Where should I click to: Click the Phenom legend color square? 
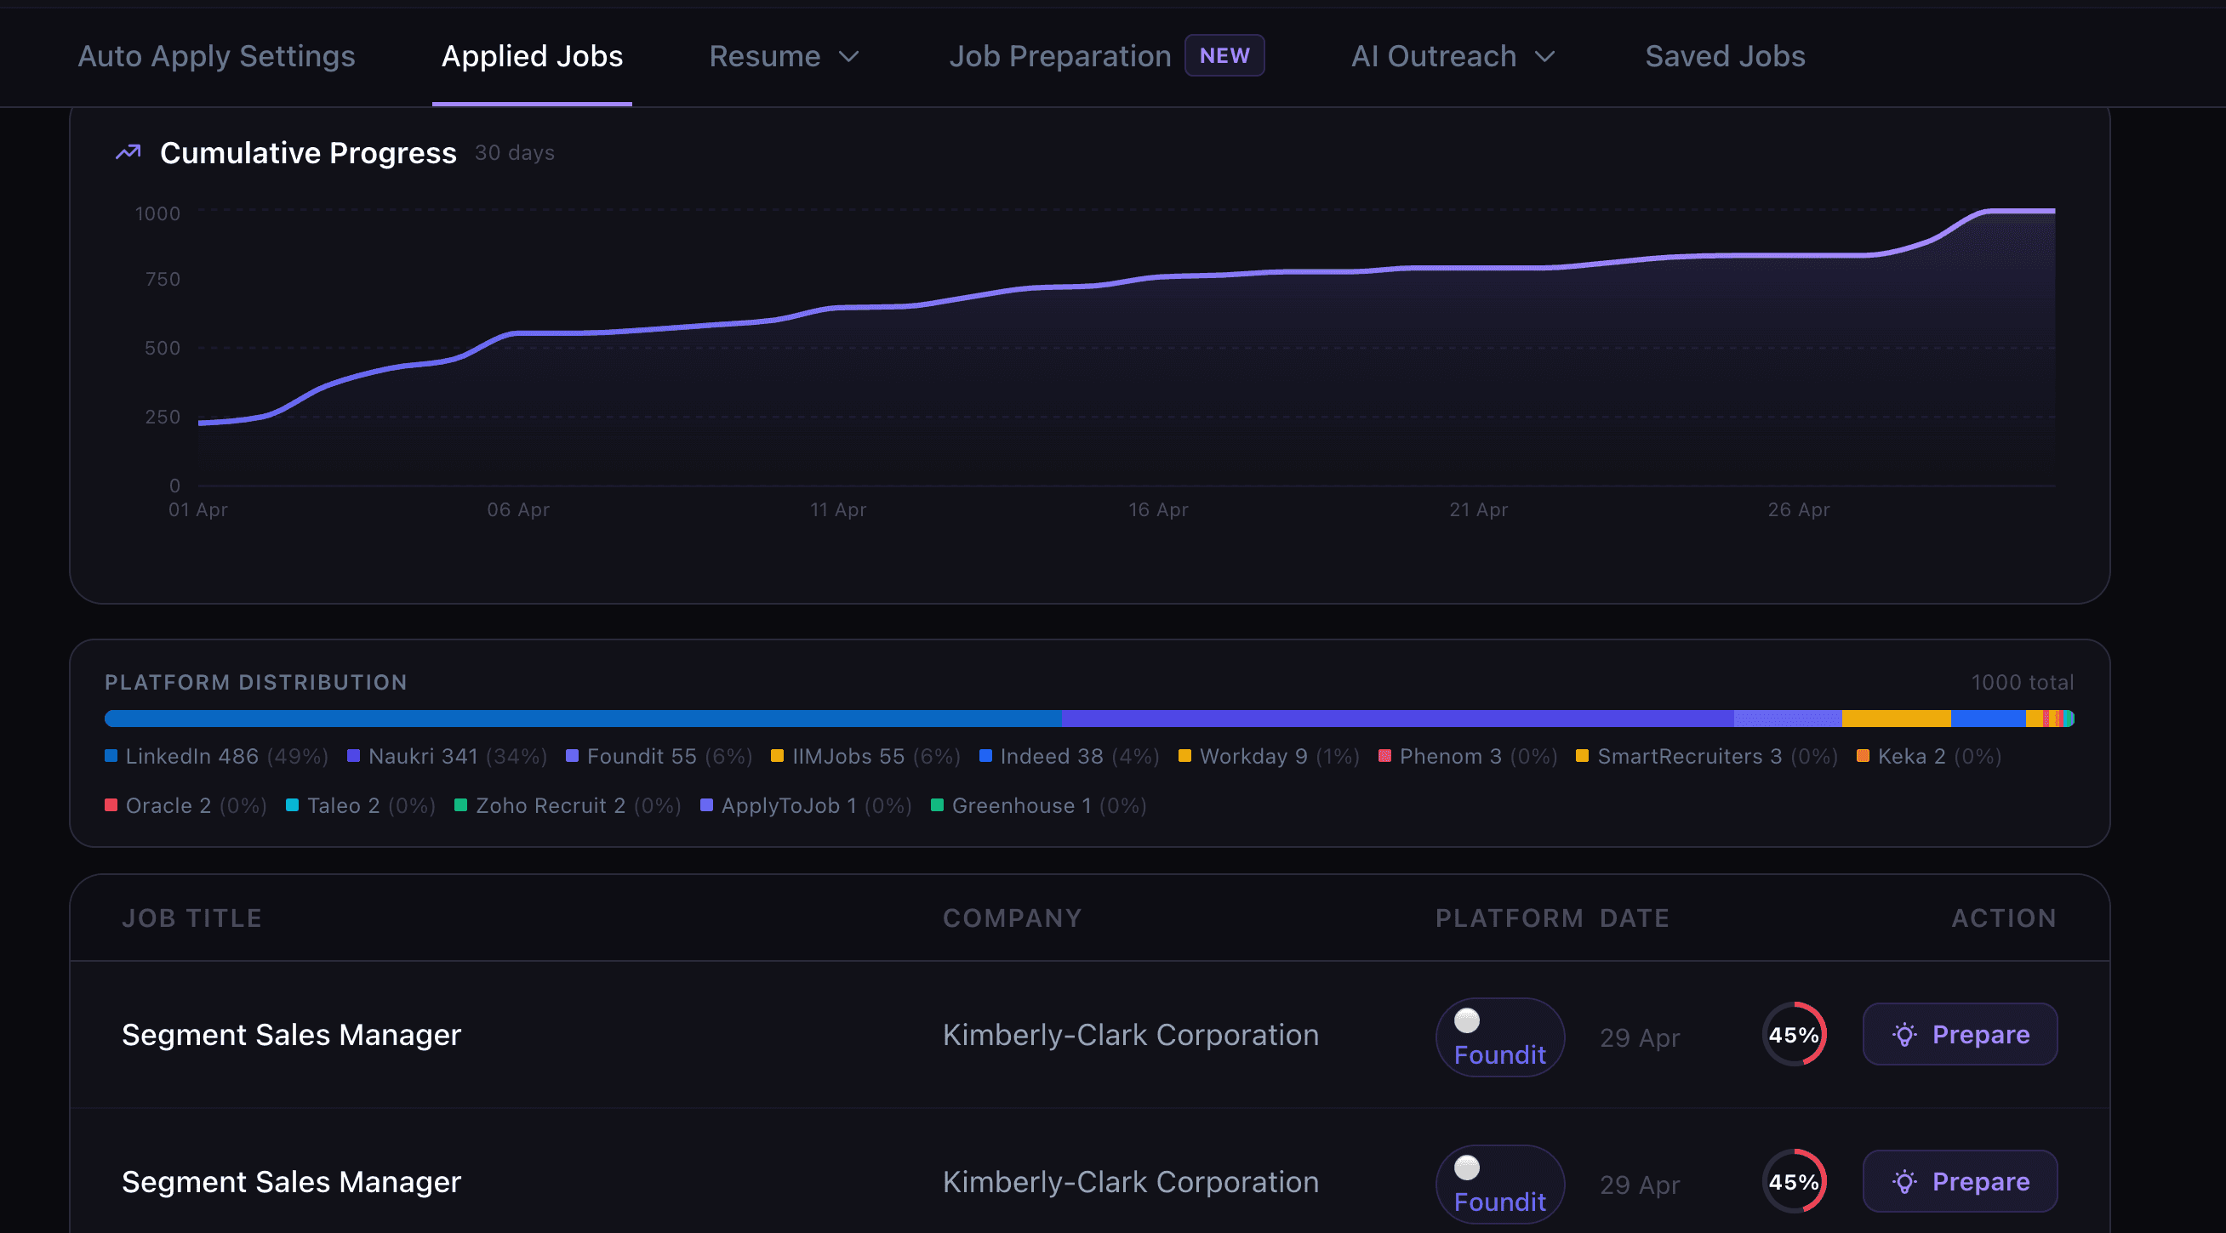click(1384, 755)
